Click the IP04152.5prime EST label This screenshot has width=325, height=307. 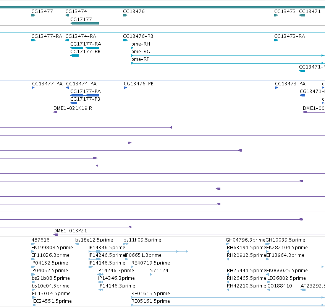(50, 263)
